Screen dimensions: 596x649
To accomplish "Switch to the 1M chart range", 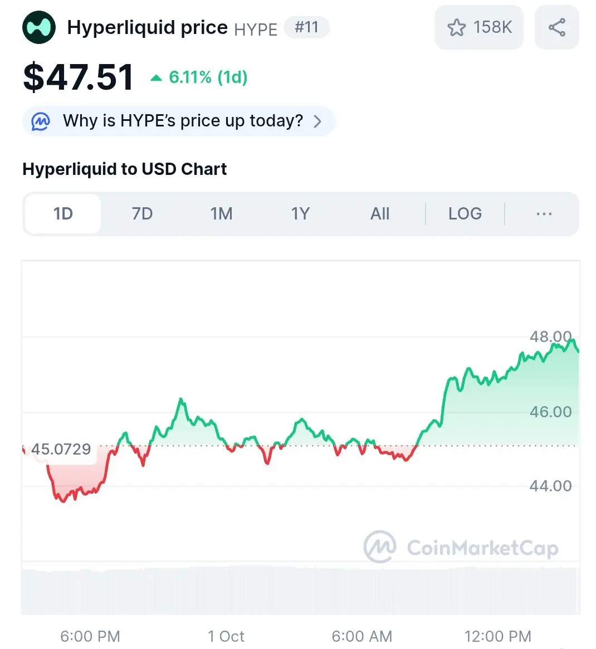I will pyautogui.click(x=221, y=214).
